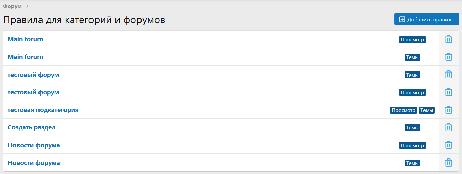Open тестовый форум link in the Темы row
Viewport: 462px width, 174px height.
click(x=33, y=75)
